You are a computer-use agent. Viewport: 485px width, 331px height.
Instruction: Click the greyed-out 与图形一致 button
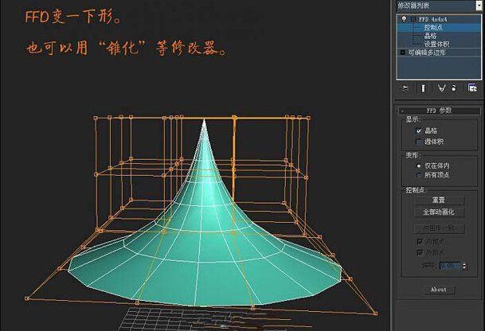(x=440, y=228)
